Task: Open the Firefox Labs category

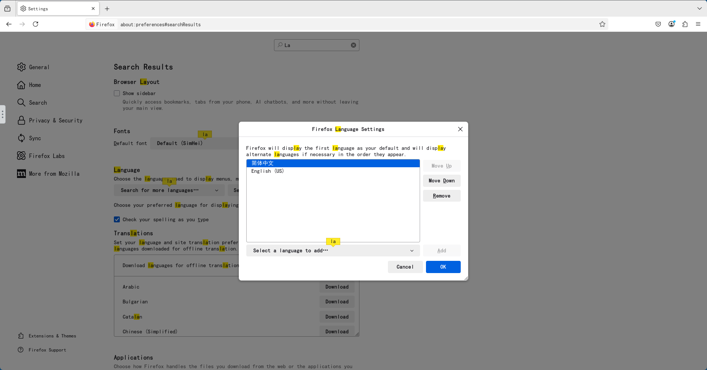Action: click(41, 156)
